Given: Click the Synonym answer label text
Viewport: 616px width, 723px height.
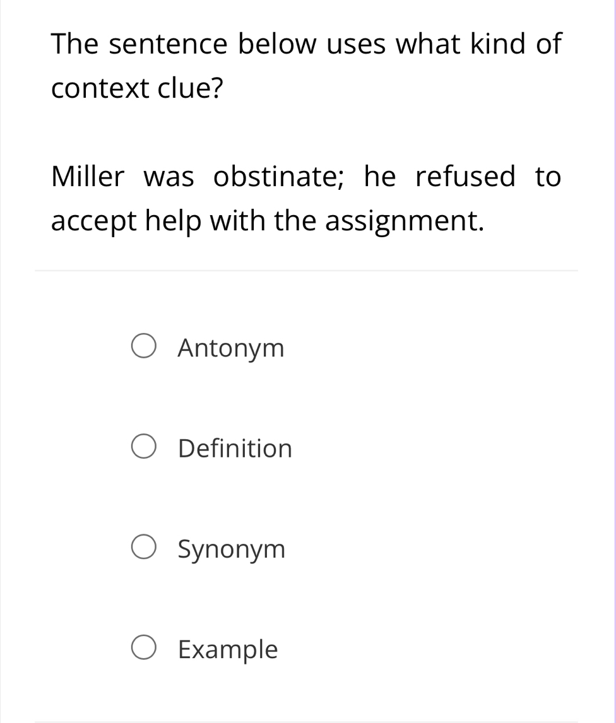Looking at the screenshot, I should pyautogui.click(x=232, y=550).
